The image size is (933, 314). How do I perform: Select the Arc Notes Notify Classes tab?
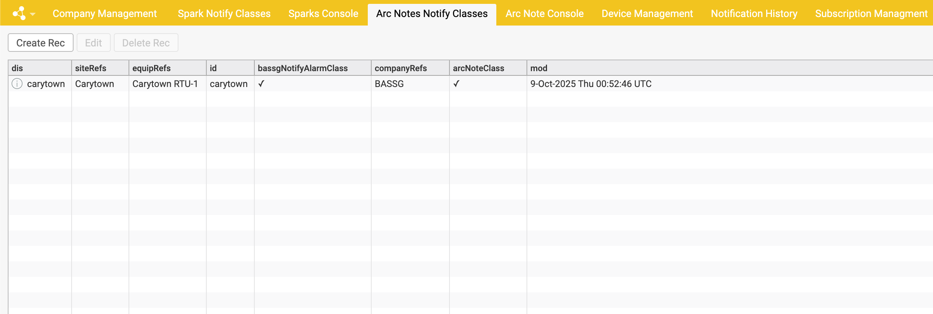click(432, 14)
